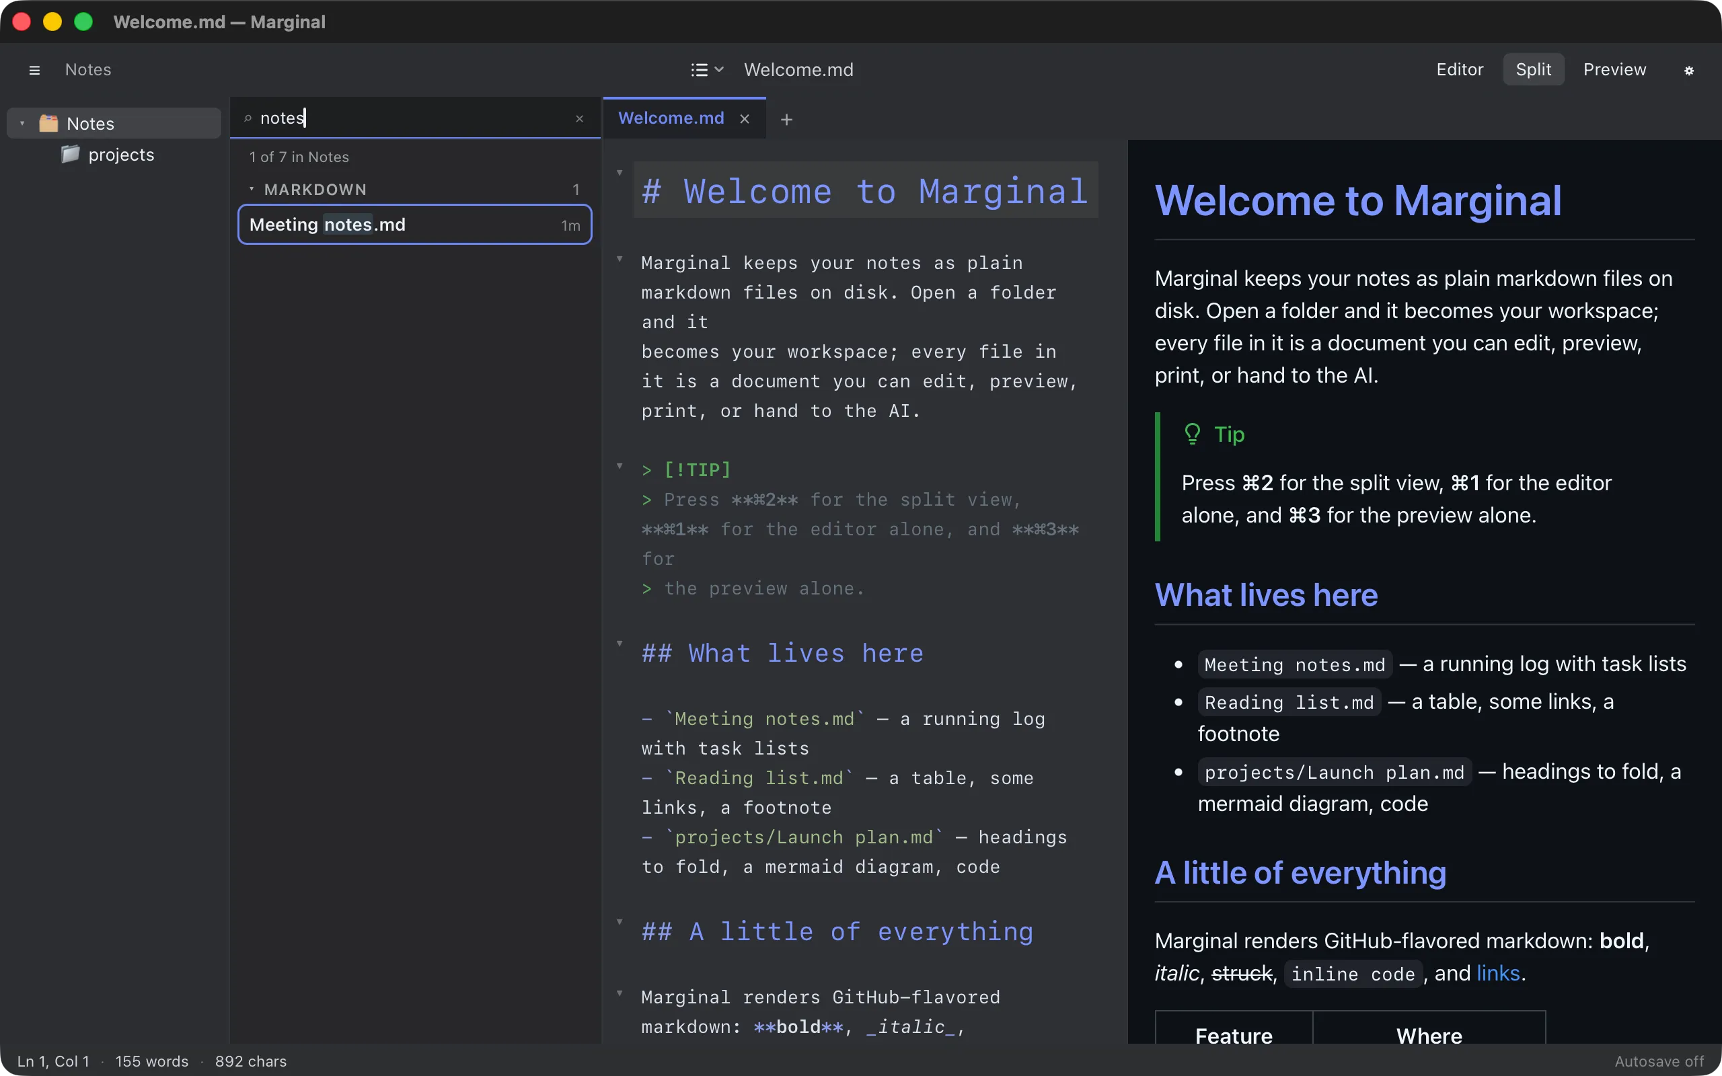
Task: Click 'Meeting notes.md' code chip in preview
Action: pyautogui.click(x=1295, y=664)
